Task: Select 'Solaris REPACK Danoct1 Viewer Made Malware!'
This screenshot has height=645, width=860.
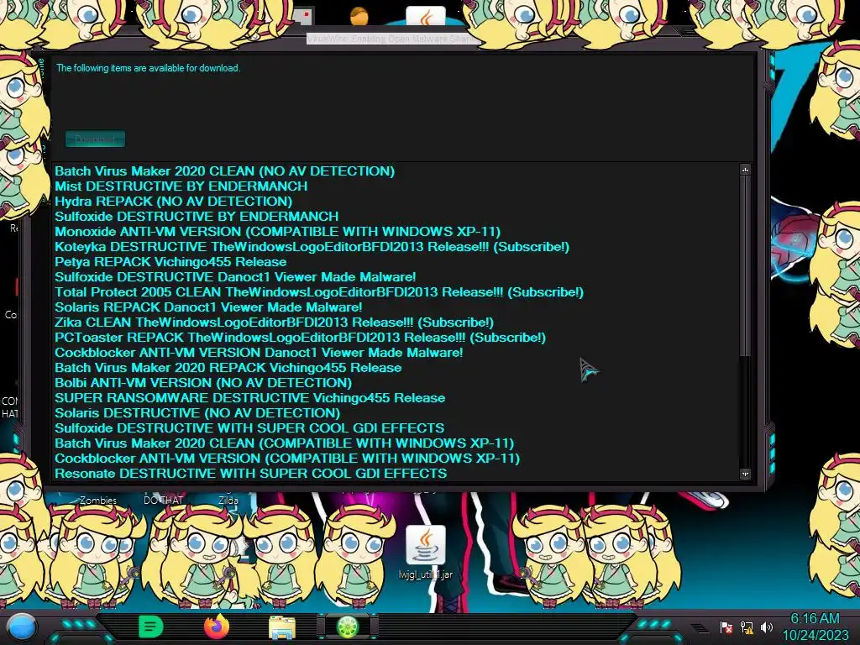Action: [208, 307]
